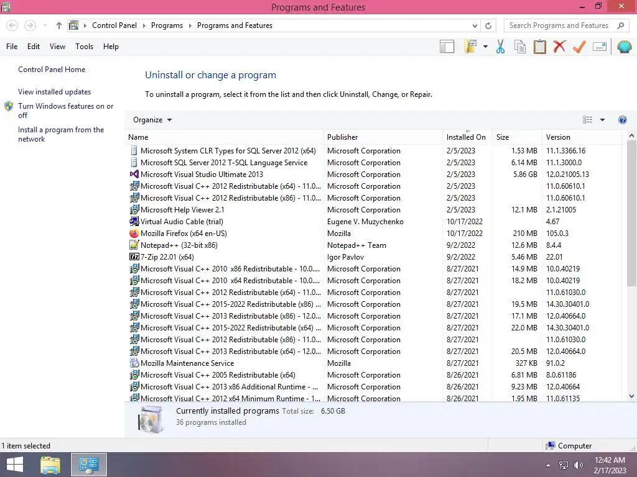Open File Explorer from the taskbar
Image resolution: width=637 pixels, height=477 pixels.
pos(50,465)
